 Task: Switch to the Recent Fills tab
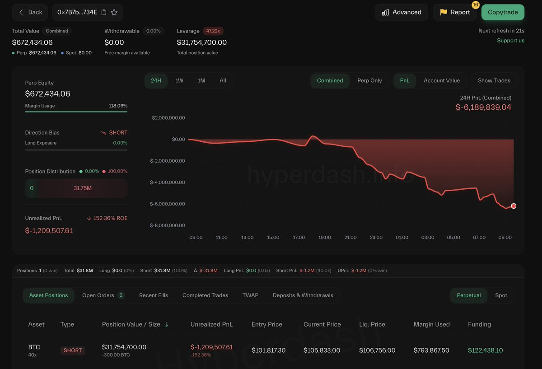tap(153, 295)
